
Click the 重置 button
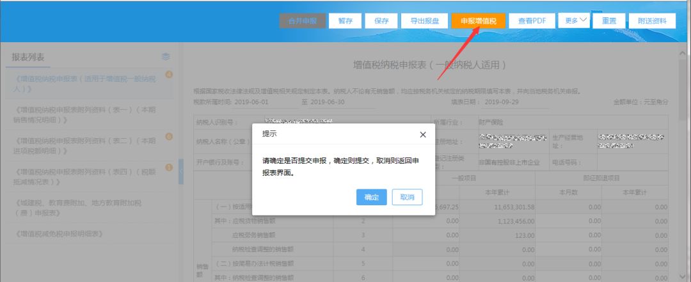608,20
